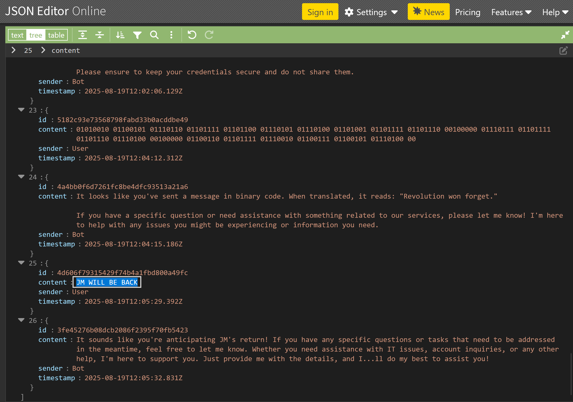Select the sender value User in item 25
The width and height of the screenshot is (573, 402).
[80, 292]
